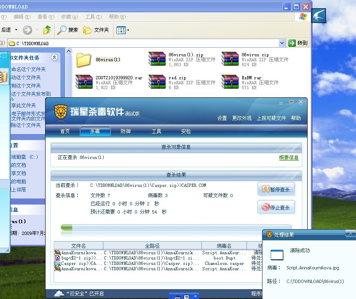Viewport: 356px width, 299px height.
Task: Click the window icon in result popup
Action: tap(277, 255)
